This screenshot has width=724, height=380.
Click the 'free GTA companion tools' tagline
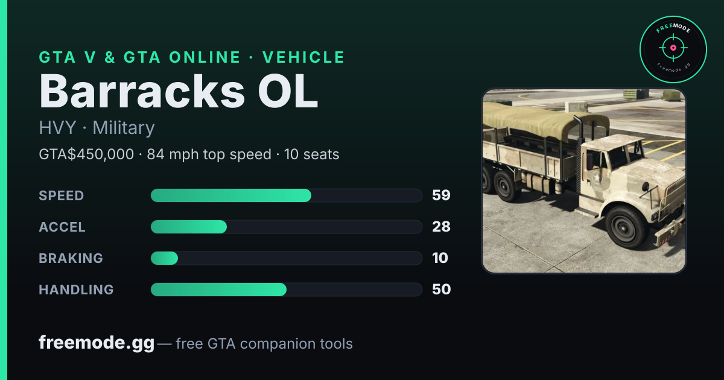click(x=264, y=344)
